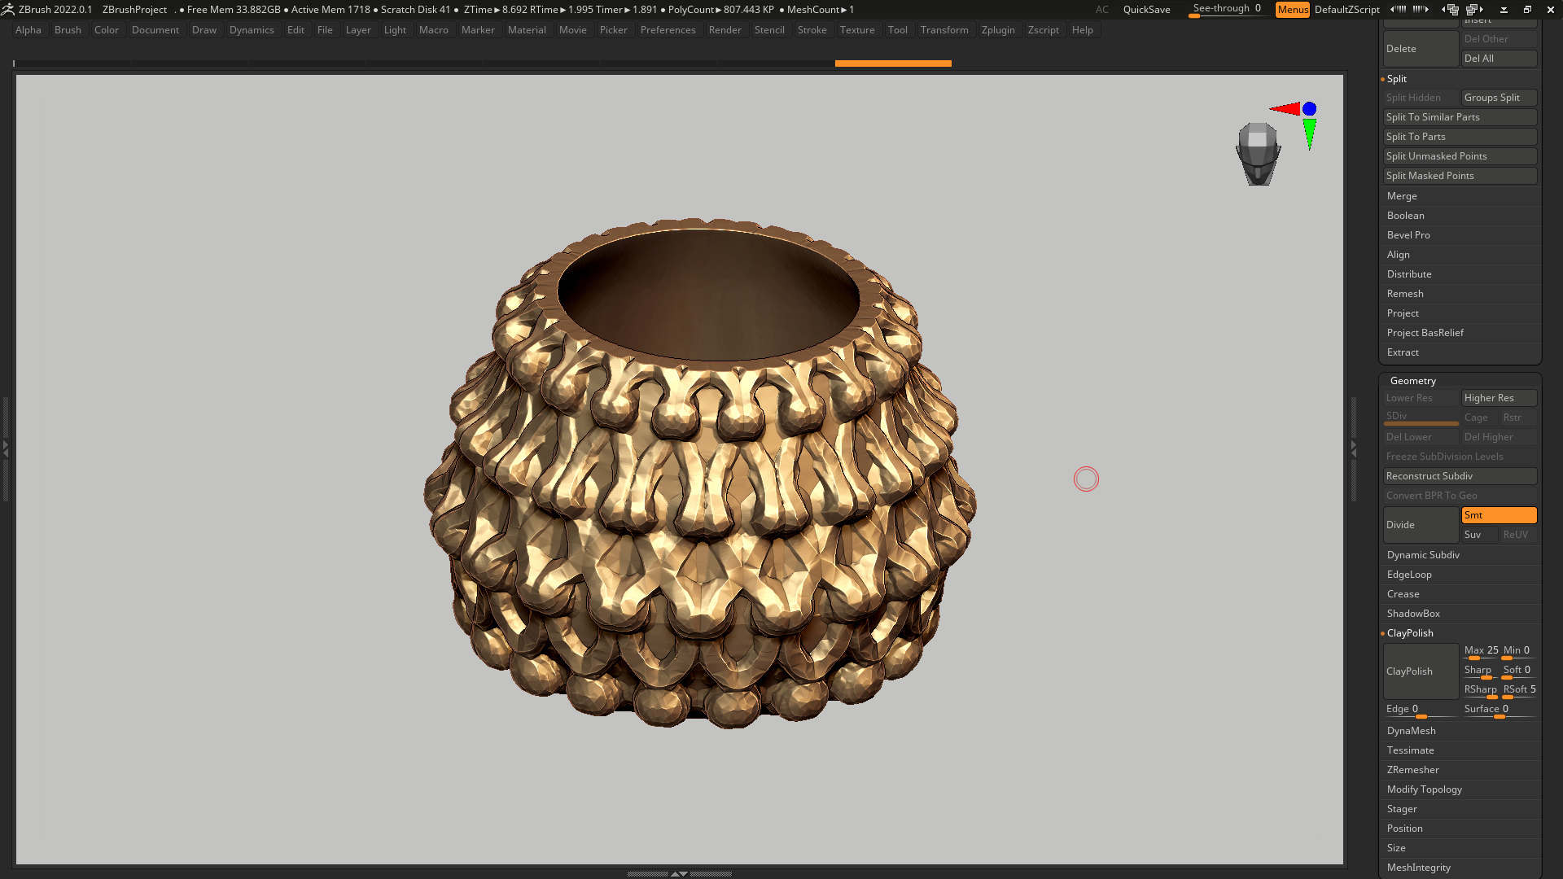
Task: Click the Higher Res button
Action: (1499, 398)
